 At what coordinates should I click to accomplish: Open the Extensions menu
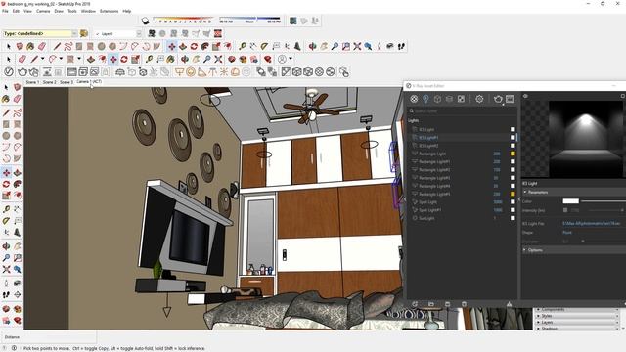pyautogui.click(x=109, y=11)
